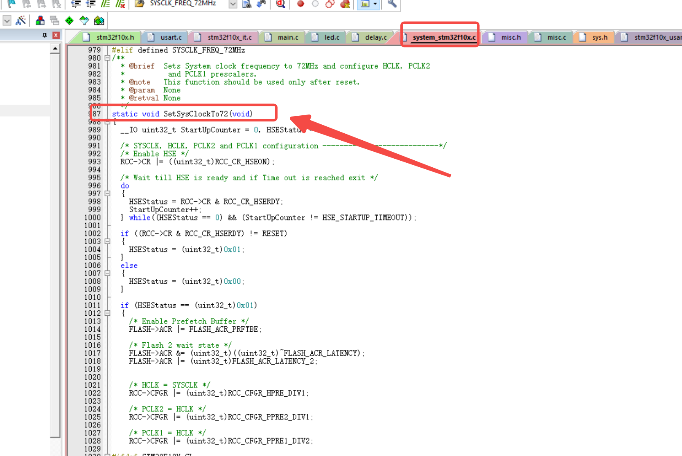Image resolution: width=682 pixels, height=456 pixels.
Task: Click the disable all breakpoints icon
Action: pyautogui.click(x=330, y=4)
